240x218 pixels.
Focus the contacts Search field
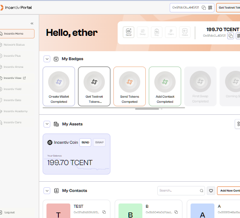[x=181, y=191]
